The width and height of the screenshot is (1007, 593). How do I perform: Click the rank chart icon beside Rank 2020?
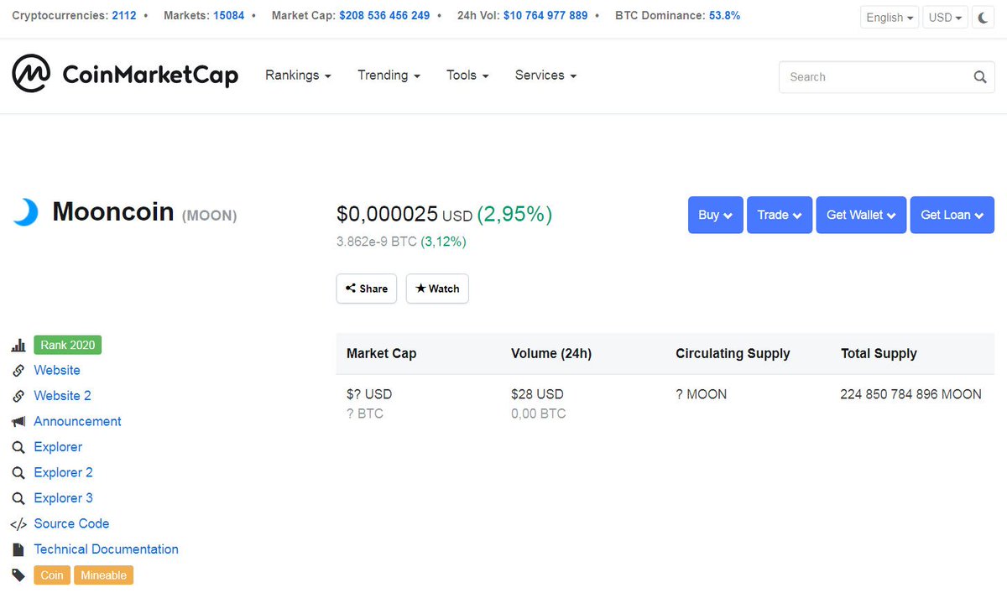pos(18,345)
